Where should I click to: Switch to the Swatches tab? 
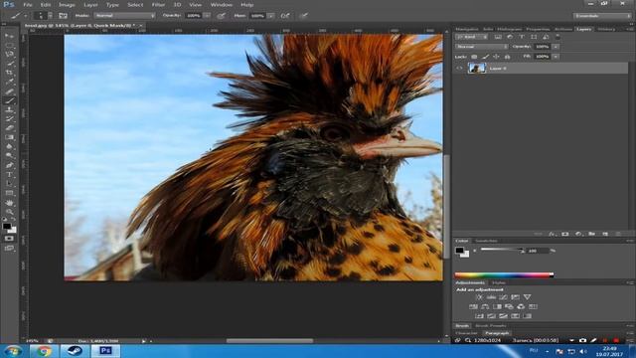(x=487, y=241)
